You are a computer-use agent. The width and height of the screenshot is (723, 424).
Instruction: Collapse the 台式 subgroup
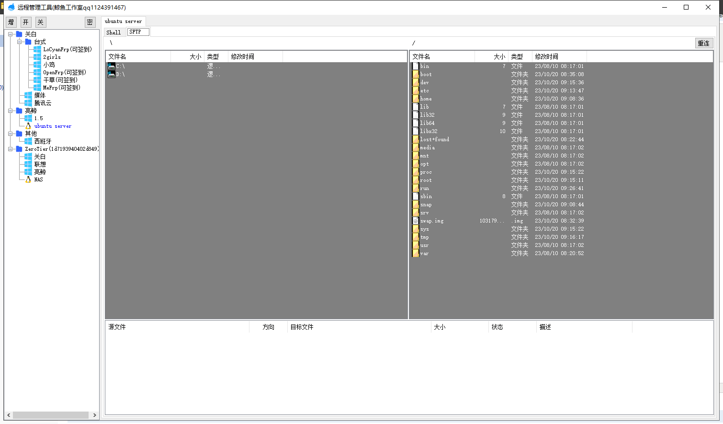19,42
